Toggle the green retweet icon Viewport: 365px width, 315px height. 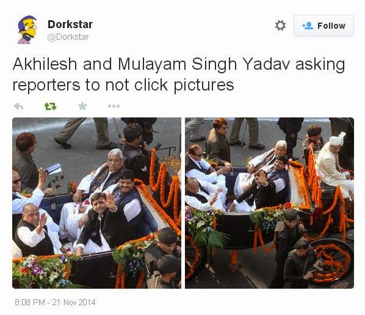click(50, 106)
